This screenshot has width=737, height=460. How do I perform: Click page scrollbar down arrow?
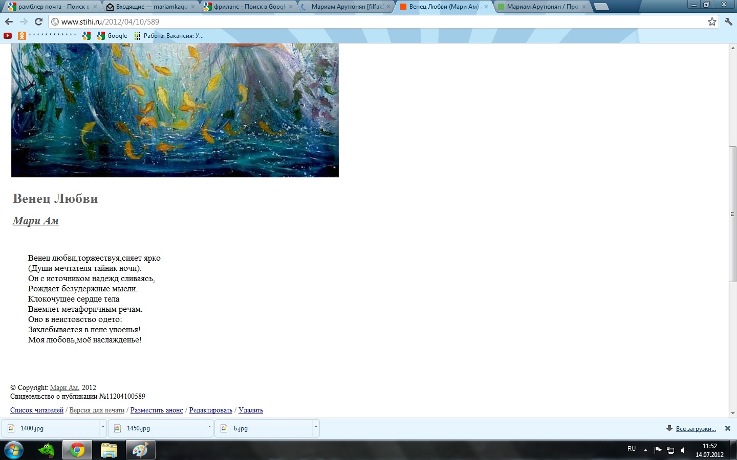pyautogui.click(x=732, y=413)
